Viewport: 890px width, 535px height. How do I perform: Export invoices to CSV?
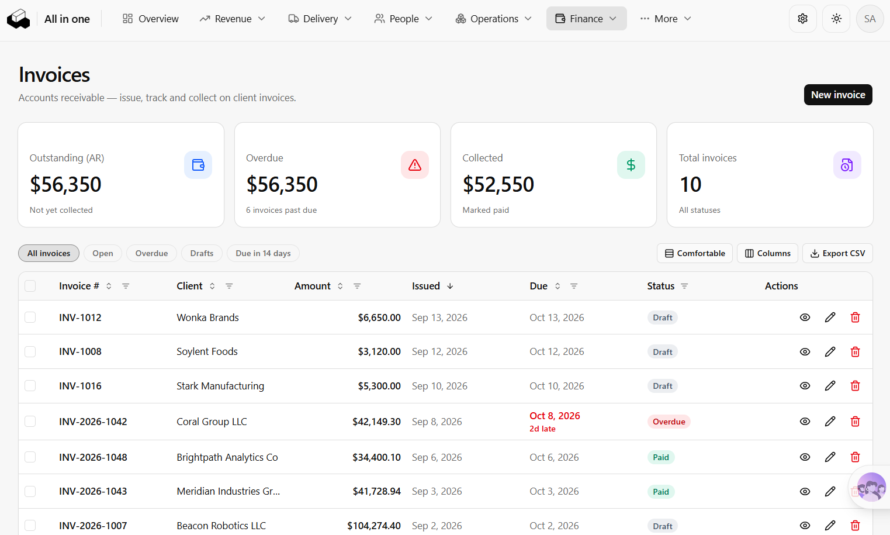pos(837,253)
